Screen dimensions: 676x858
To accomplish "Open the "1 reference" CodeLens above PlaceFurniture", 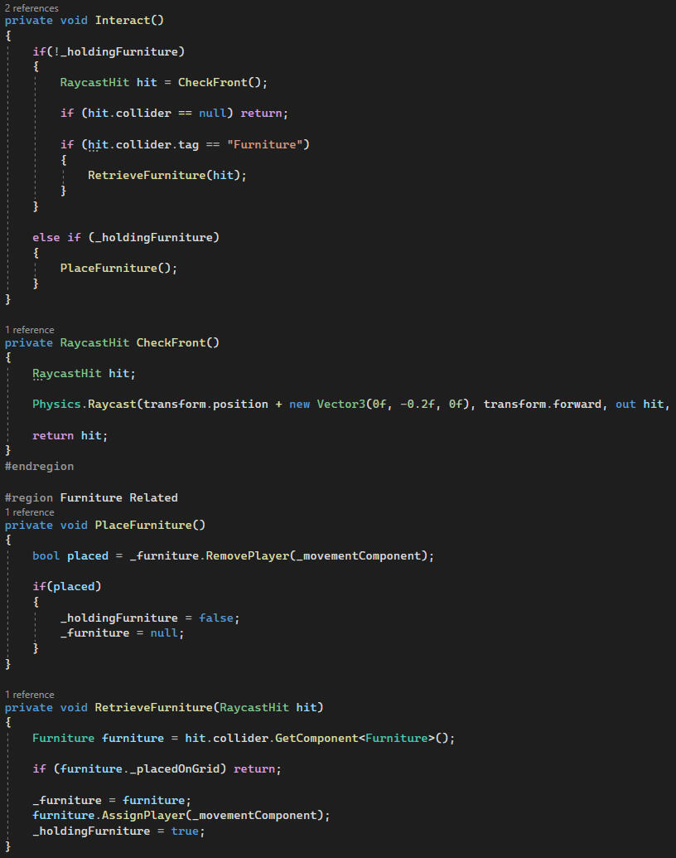I will pos(29,512).
